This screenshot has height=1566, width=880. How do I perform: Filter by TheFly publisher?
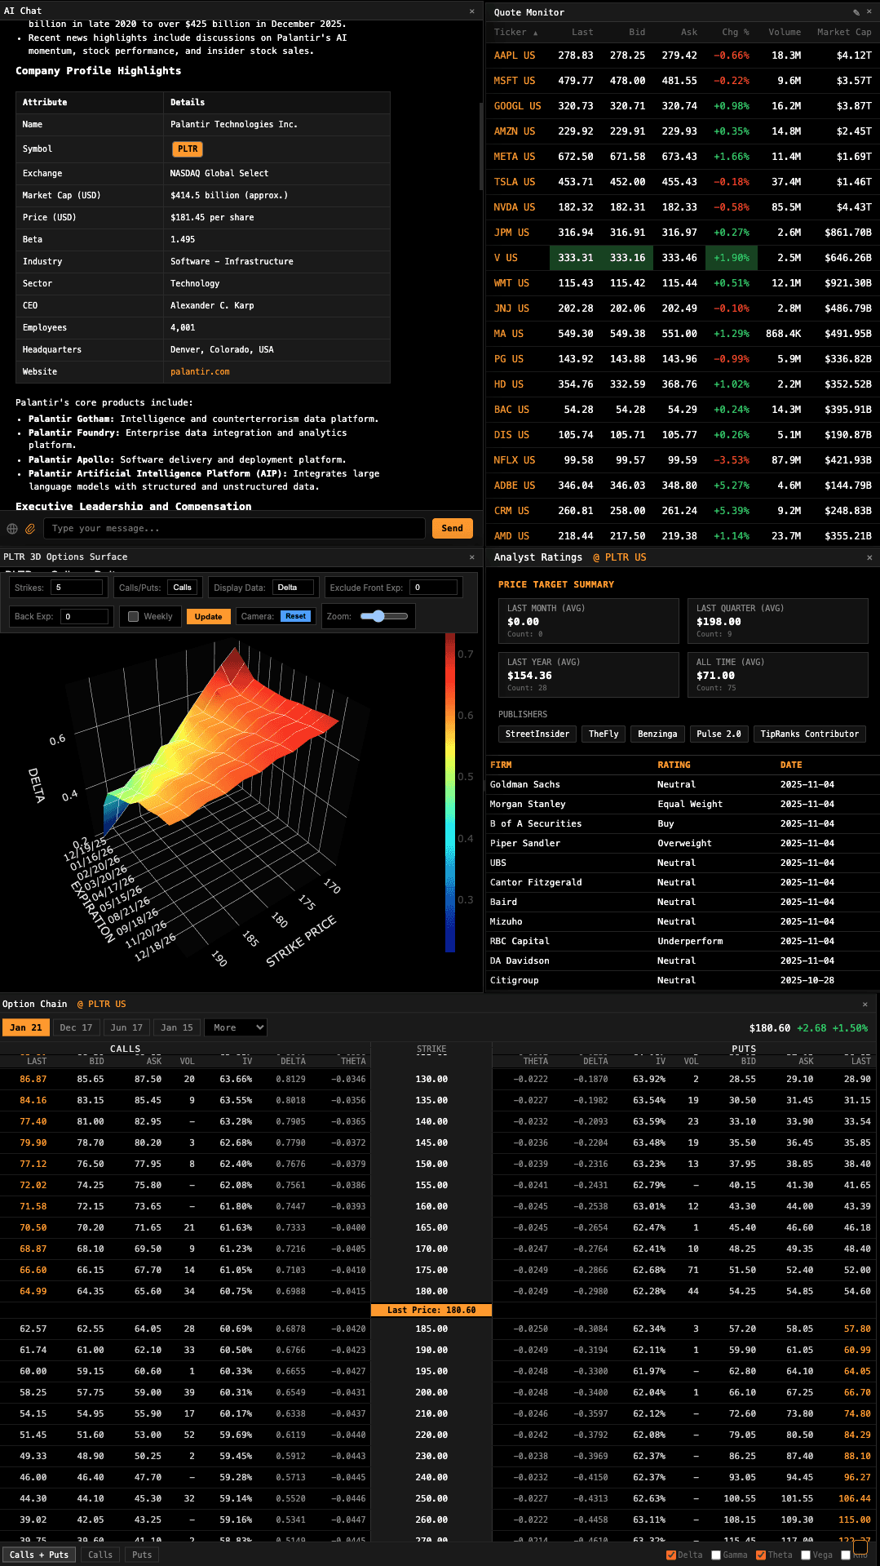[x=604, y=734]
